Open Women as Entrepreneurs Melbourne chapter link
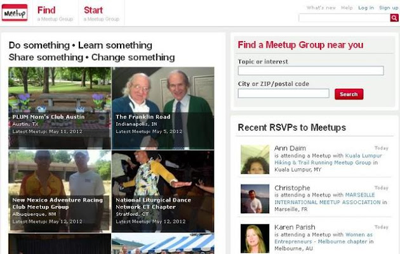Image resolution: width=400 pixels, height=254 pixels. (323, 238)
